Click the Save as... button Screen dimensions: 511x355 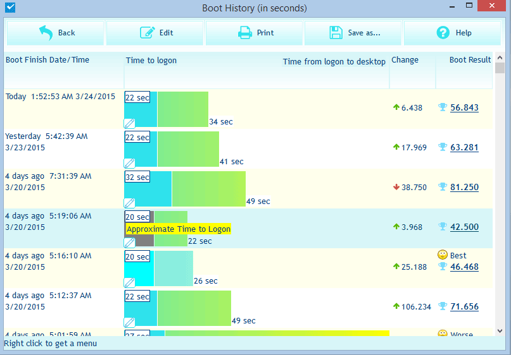(x=354, y=33)
